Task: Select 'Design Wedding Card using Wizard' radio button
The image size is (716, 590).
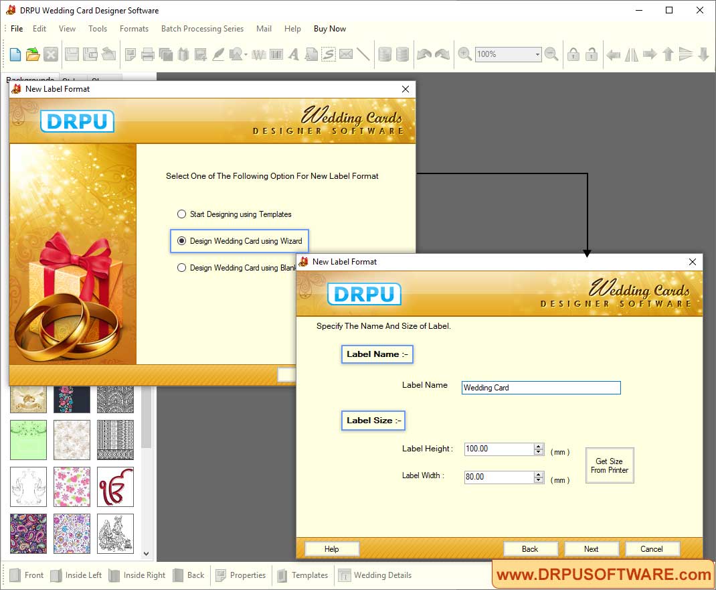Action: pyautogui.click(x=182, y=241)
